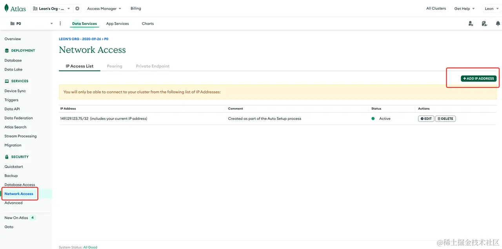
Task: Click the green Active status dot
Action: (x=373, y=119)
